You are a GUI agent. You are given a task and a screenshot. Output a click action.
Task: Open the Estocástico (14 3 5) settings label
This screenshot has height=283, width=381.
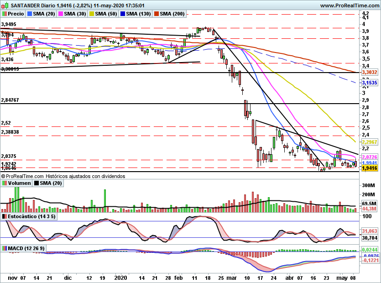[31, 216]
